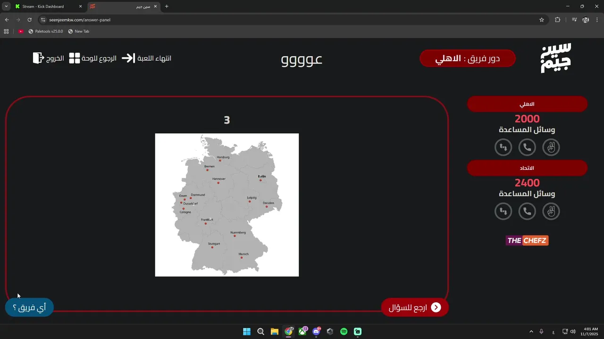
Task: Click the 2400 score of الاتحاد
Action: 527,183
